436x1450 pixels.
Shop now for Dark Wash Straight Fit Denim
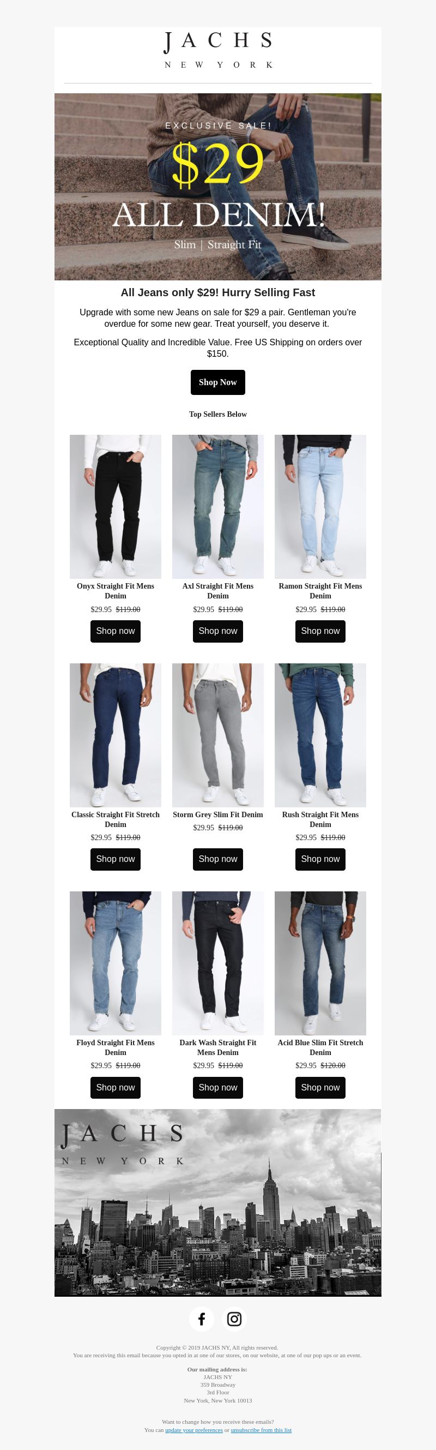[217, 1088]
